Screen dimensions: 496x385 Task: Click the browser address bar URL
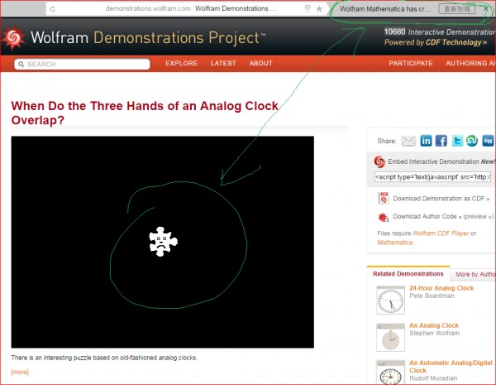point(148,9)
